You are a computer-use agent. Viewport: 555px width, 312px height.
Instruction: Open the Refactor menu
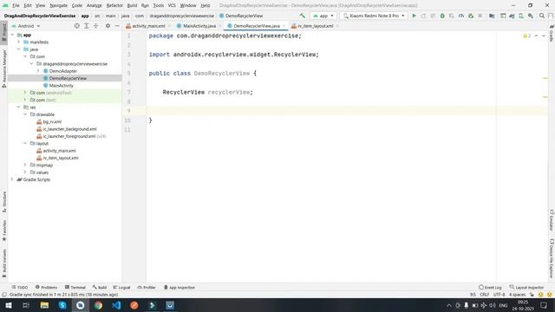pyautogui.click(x=114, y=6)
